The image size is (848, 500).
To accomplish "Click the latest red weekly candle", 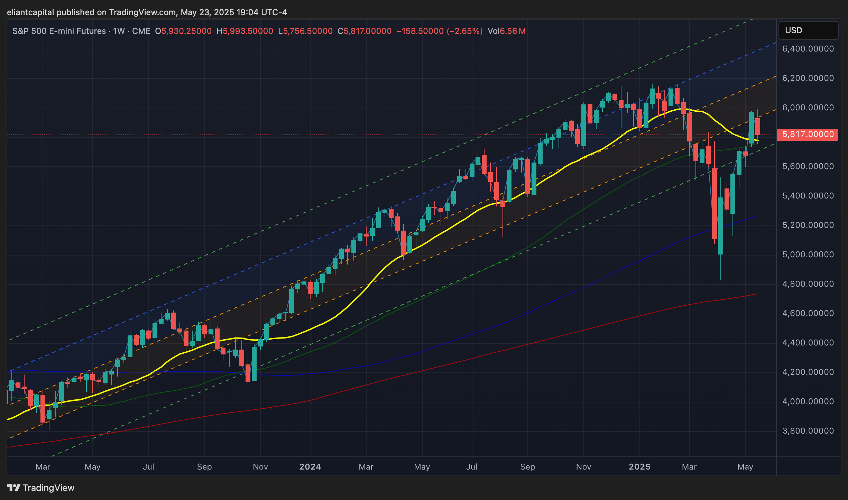I will [757, 127].
